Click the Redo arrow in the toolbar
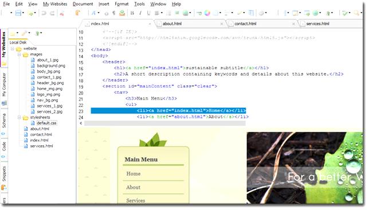 point(52,13)
